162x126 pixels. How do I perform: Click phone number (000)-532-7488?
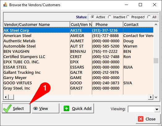106,57
